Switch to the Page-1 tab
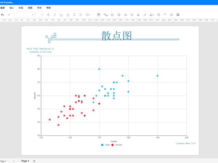This screenshot has height=163, width=218. [25, 161]
